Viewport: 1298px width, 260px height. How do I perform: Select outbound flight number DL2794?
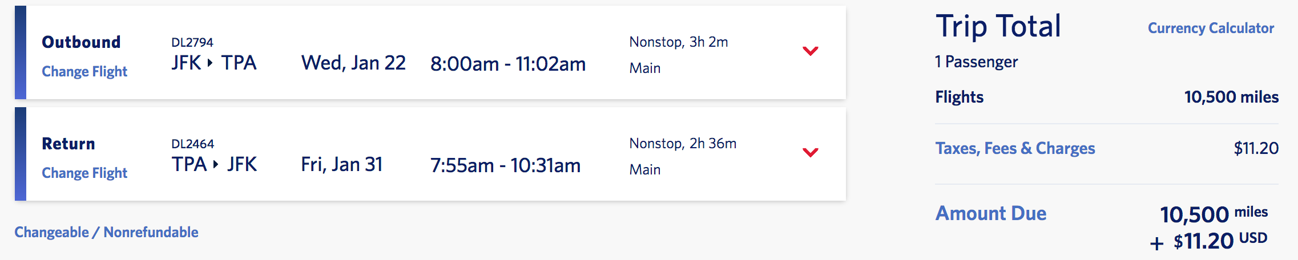192,43
